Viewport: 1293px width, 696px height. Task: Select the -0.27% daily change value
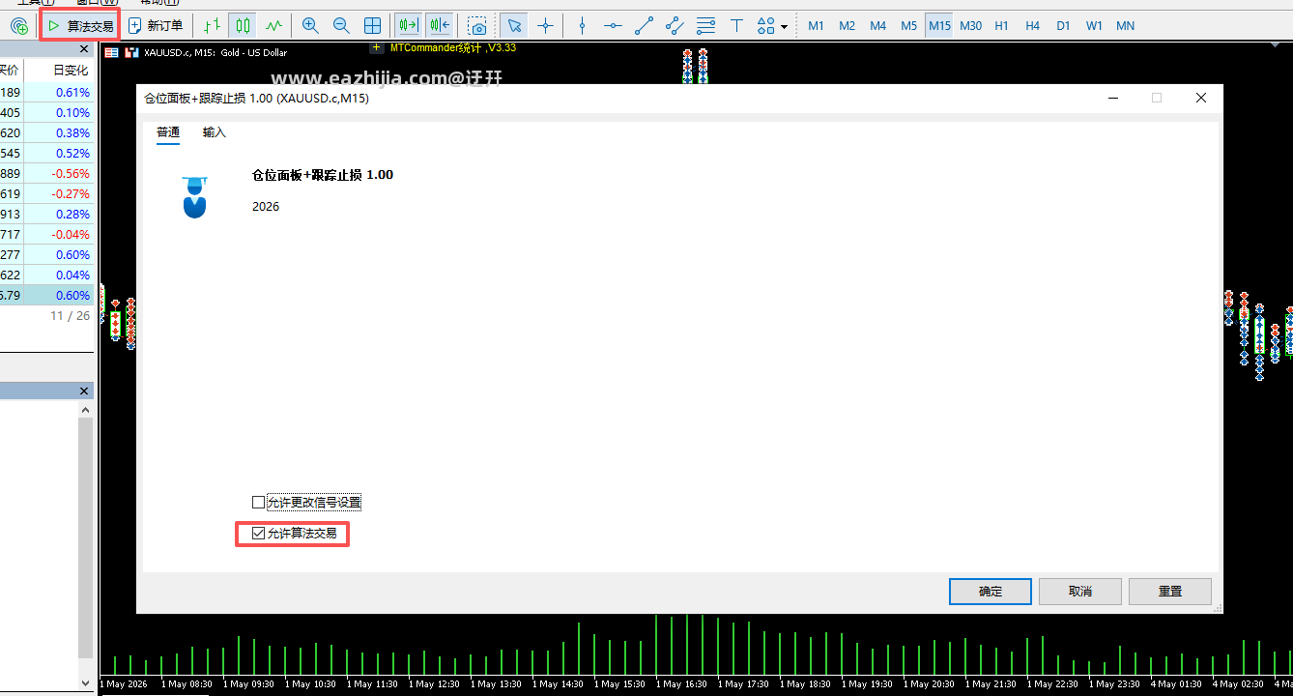[x=71, y=194]
